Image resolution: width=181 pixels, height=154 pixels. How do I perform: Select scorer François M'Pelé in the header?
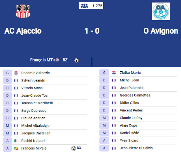click(x=44, y=60)
